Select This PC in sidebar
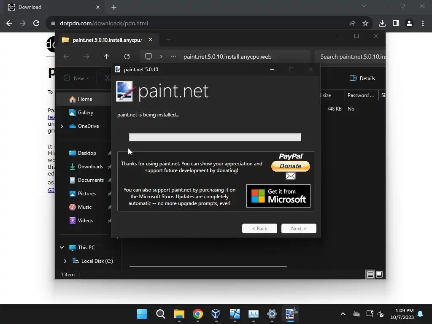 click(x=82, y=247)
